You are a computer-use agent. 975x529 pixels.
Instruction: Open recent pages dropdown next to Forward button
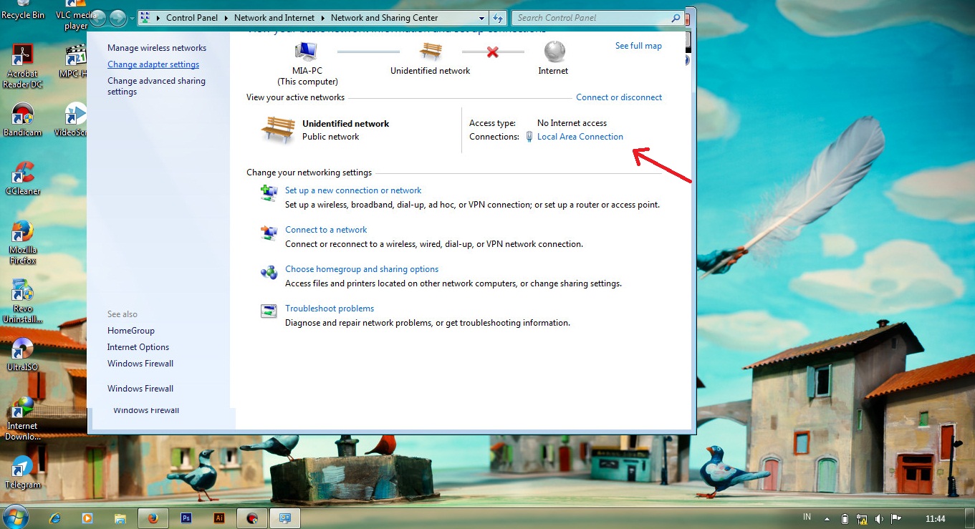pos(132,19)
